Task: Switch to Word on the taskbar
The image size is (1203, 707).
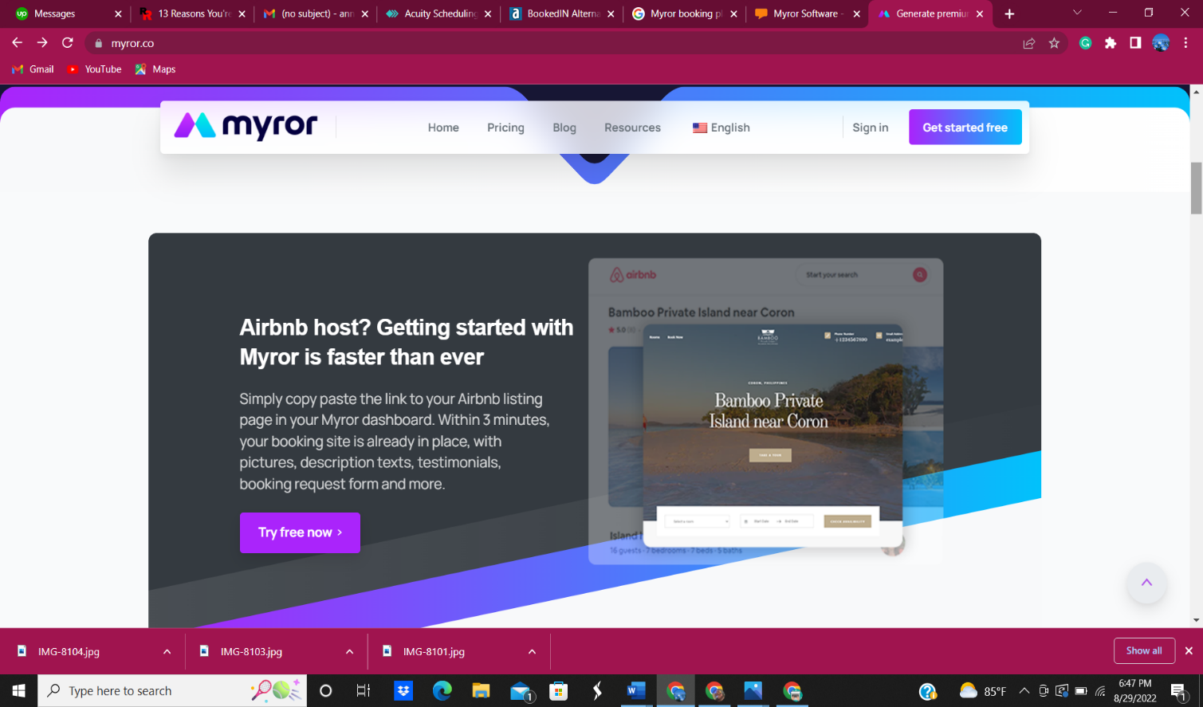Action: [636, 690]
